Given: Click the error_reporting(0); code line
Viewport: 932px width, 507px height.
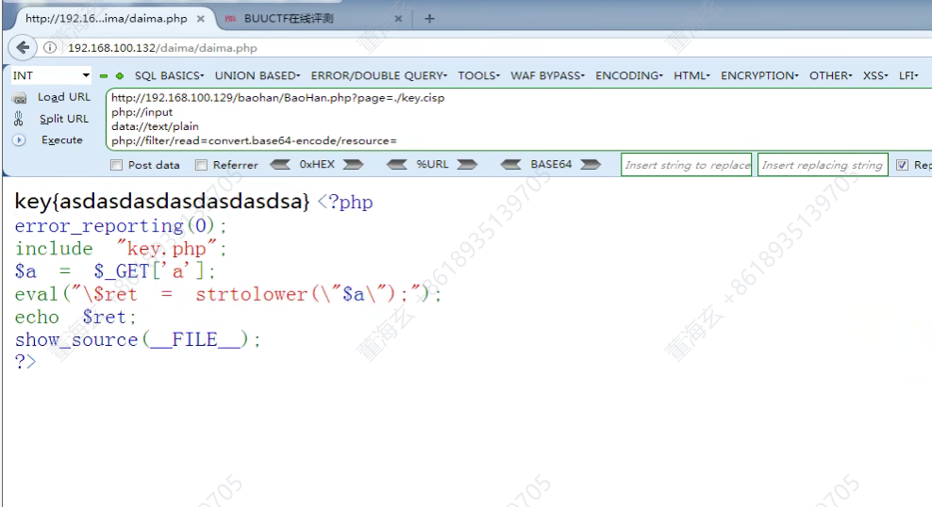Looking at the screenshot, I should (121, 225).
